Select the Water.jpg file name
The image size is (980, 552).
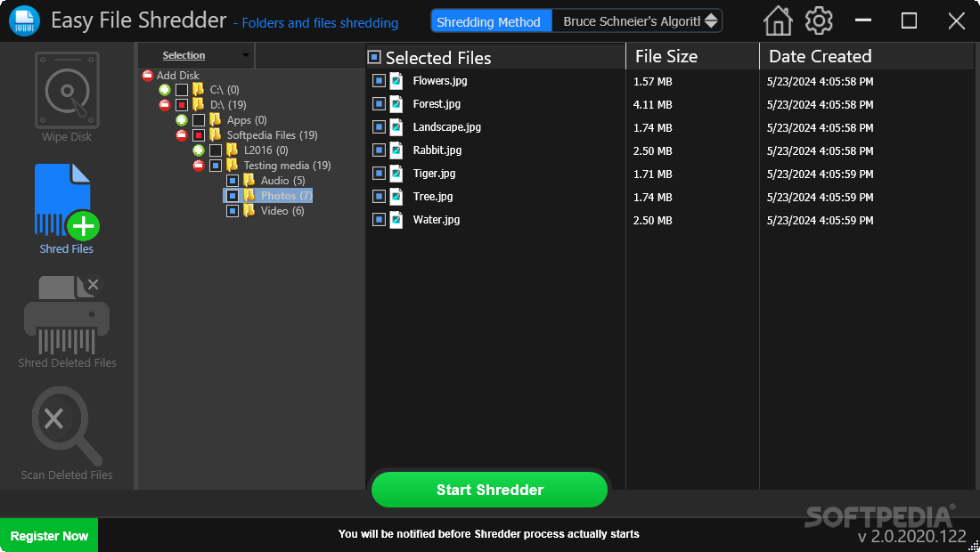tap(437, 219)
